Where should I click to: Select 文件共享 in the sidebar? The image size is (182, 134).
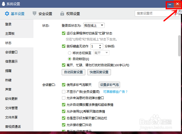click(x=17, y=117)
